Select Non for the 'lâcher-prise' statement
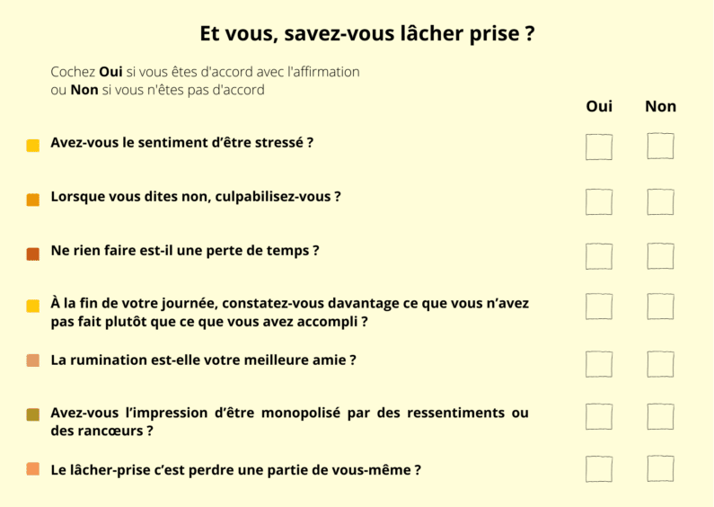Image resolution: width=714 pixels, height=507 pixels. [x=660, y=469]
